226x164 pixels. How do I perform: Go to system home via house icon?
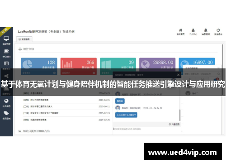click(180, 30)
